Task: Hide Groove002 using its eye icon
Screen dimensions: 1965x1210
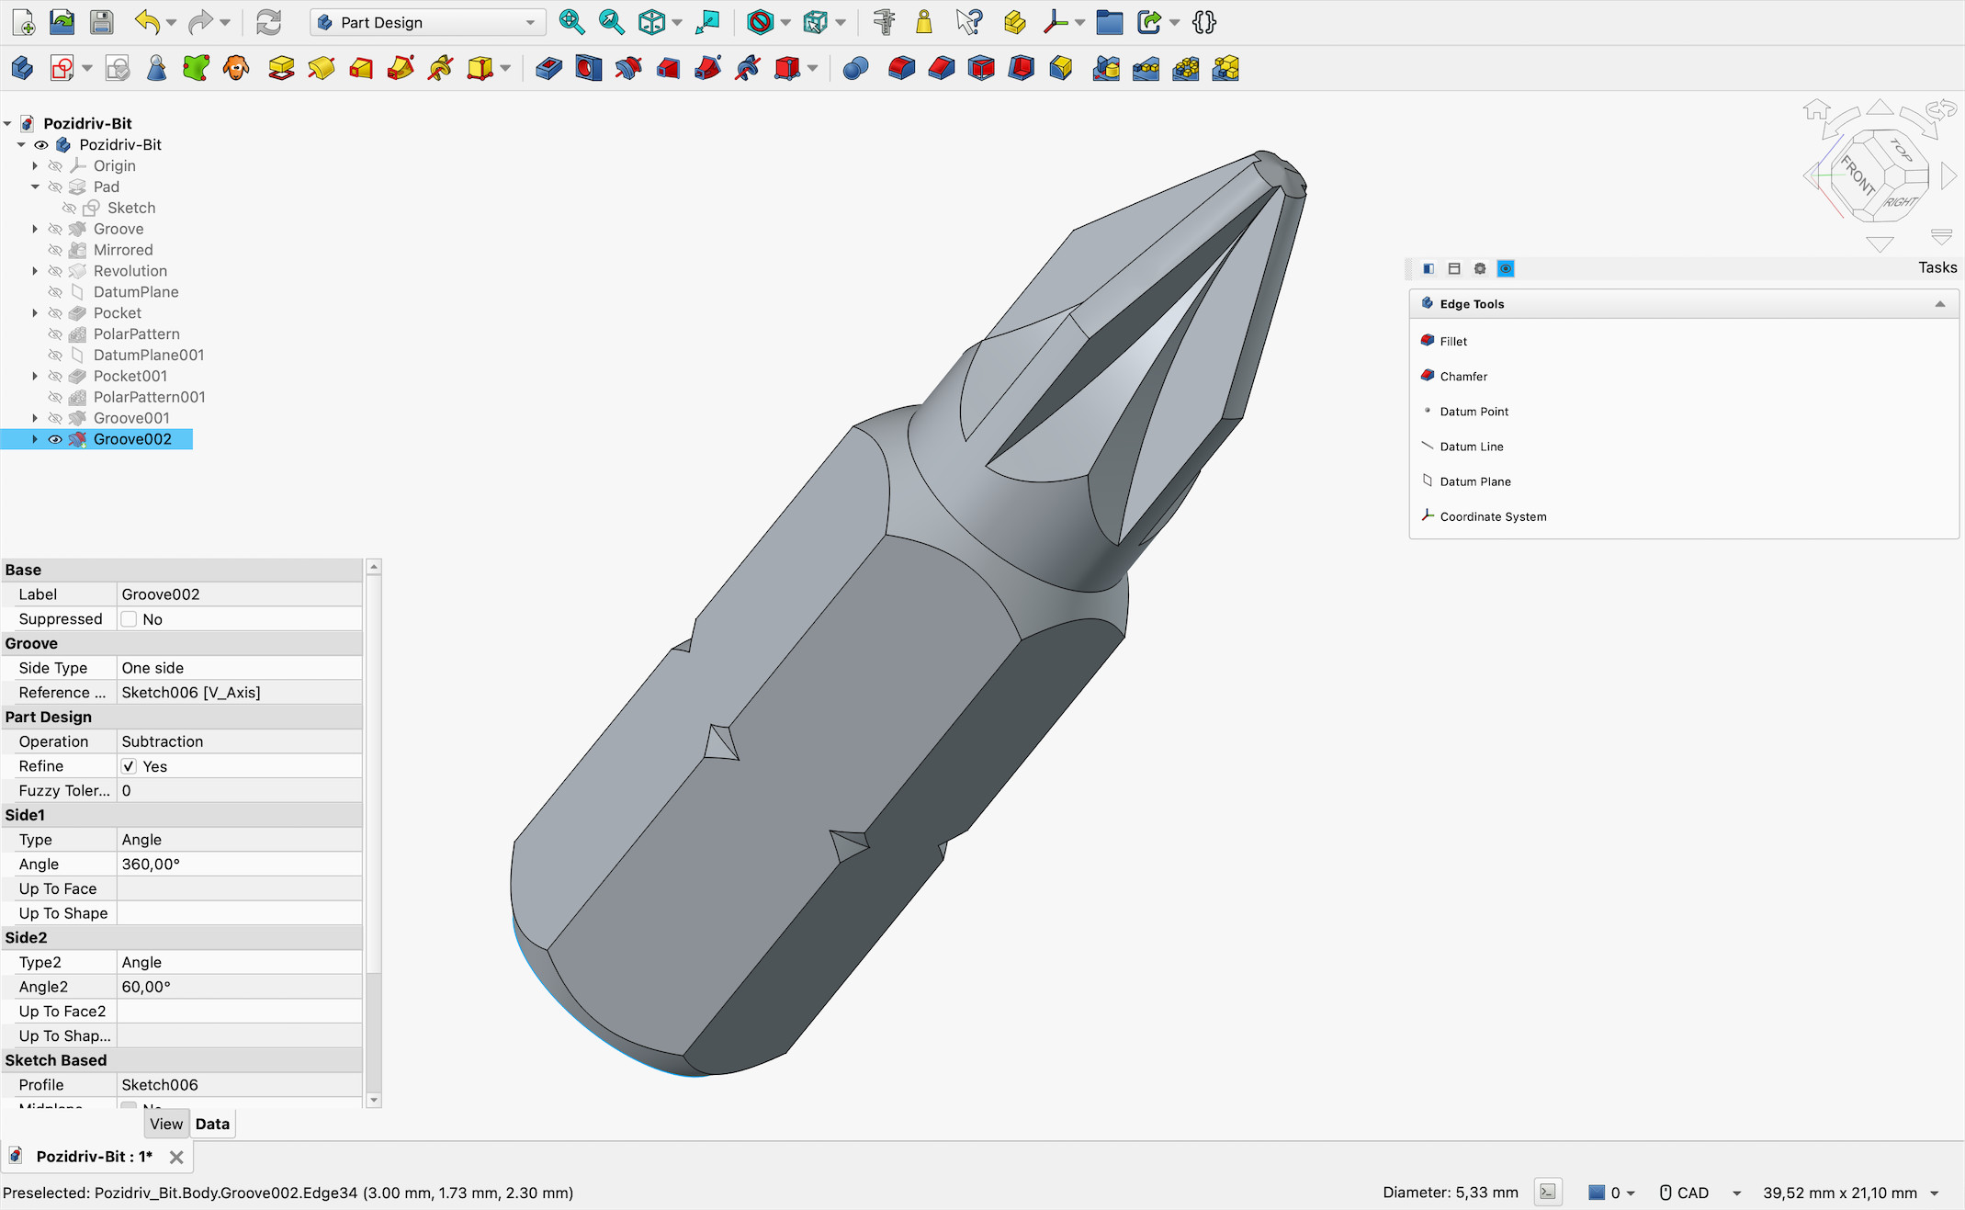Action: 55,439
